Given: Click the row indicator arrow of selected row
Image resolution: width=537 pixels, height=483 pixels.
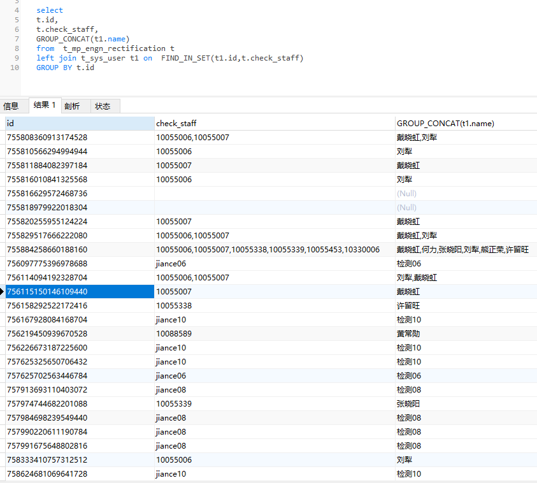Looking at the screenshot, I should 2,292.
